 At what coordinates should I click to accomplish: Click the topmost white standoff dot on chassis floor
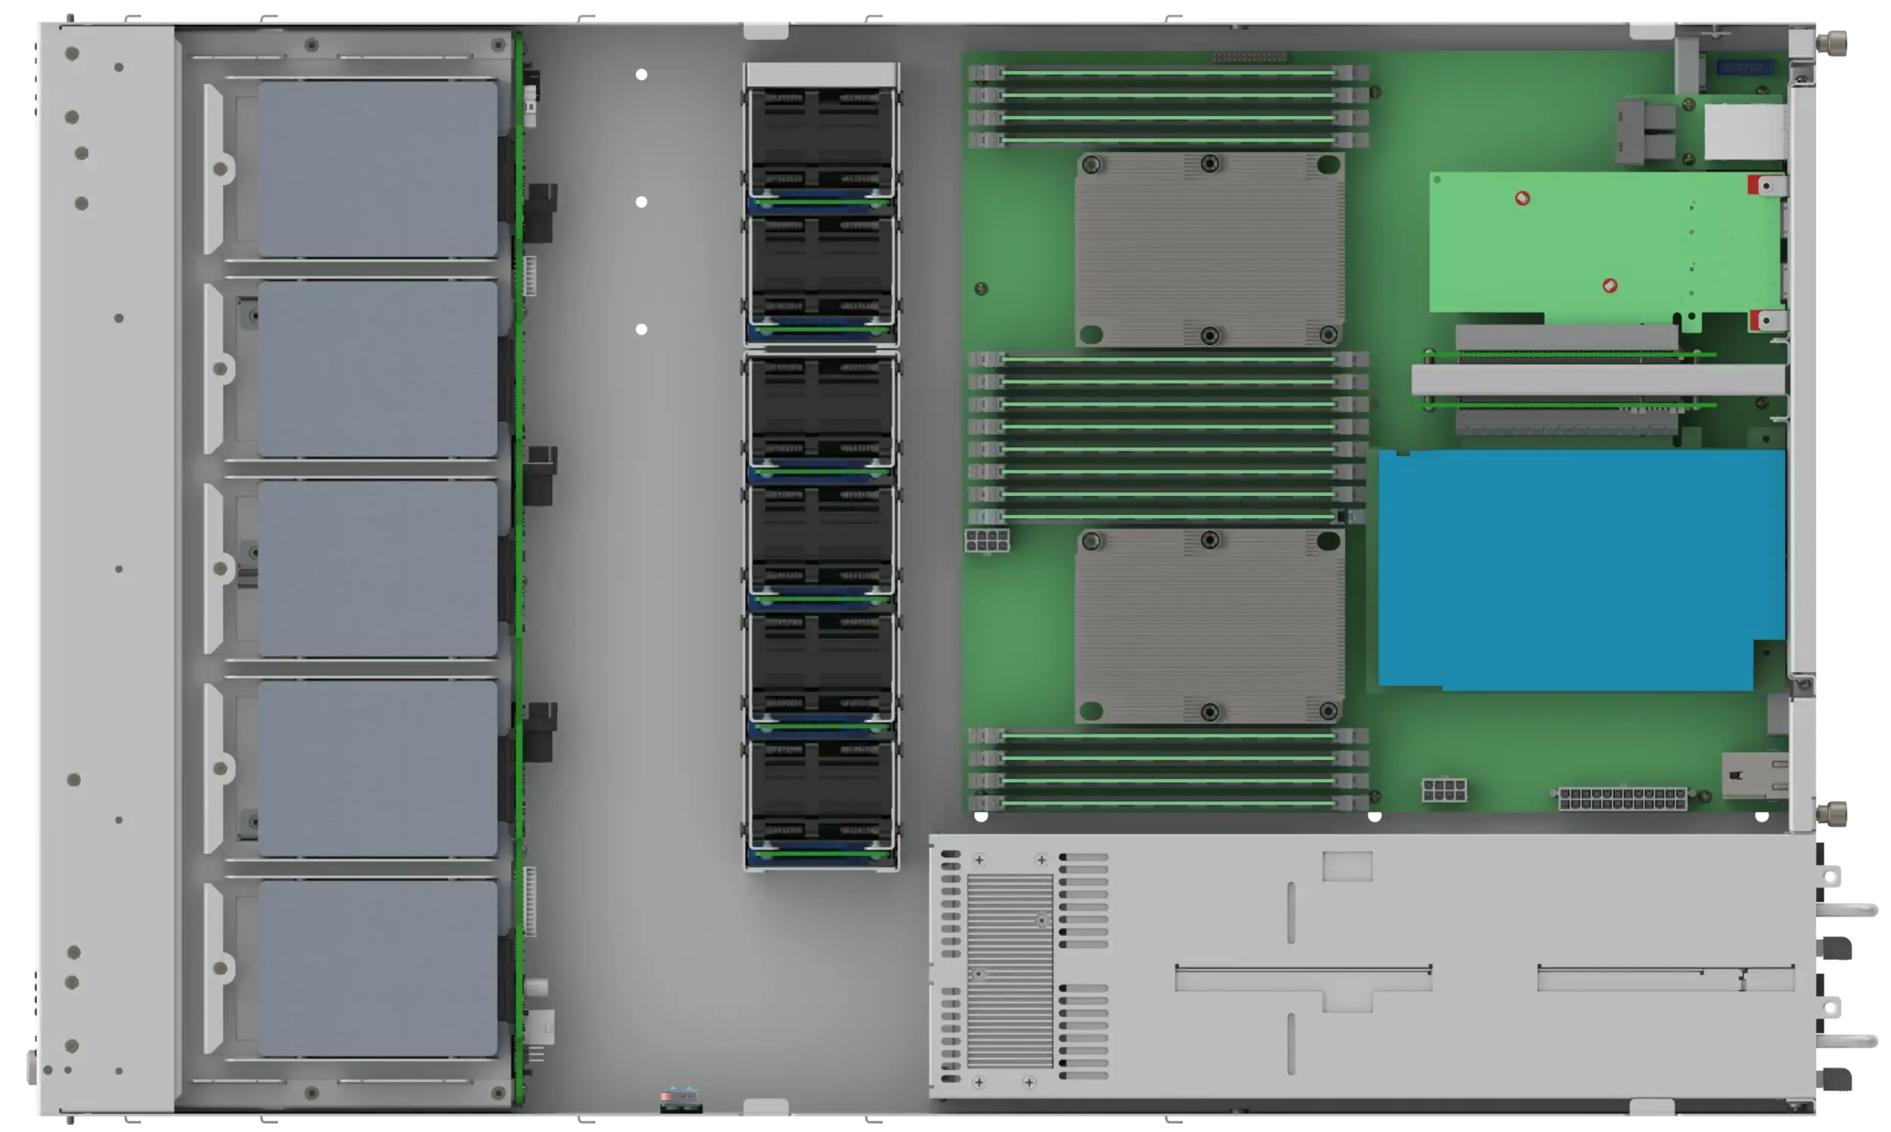point(641,75)
